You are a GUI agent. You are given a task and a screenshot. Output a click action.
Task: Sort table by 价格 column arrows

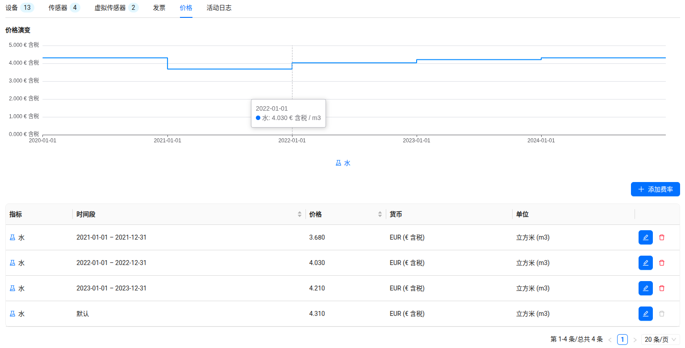pos(380,214)
